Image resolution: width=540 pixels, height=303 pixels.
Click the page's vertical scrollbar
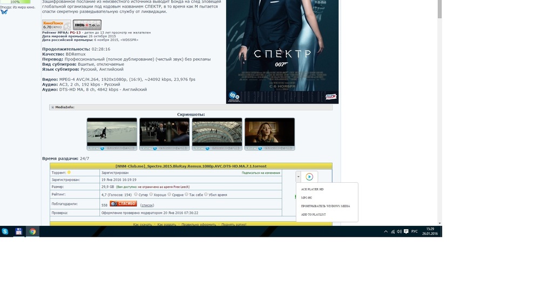point(439,108)
